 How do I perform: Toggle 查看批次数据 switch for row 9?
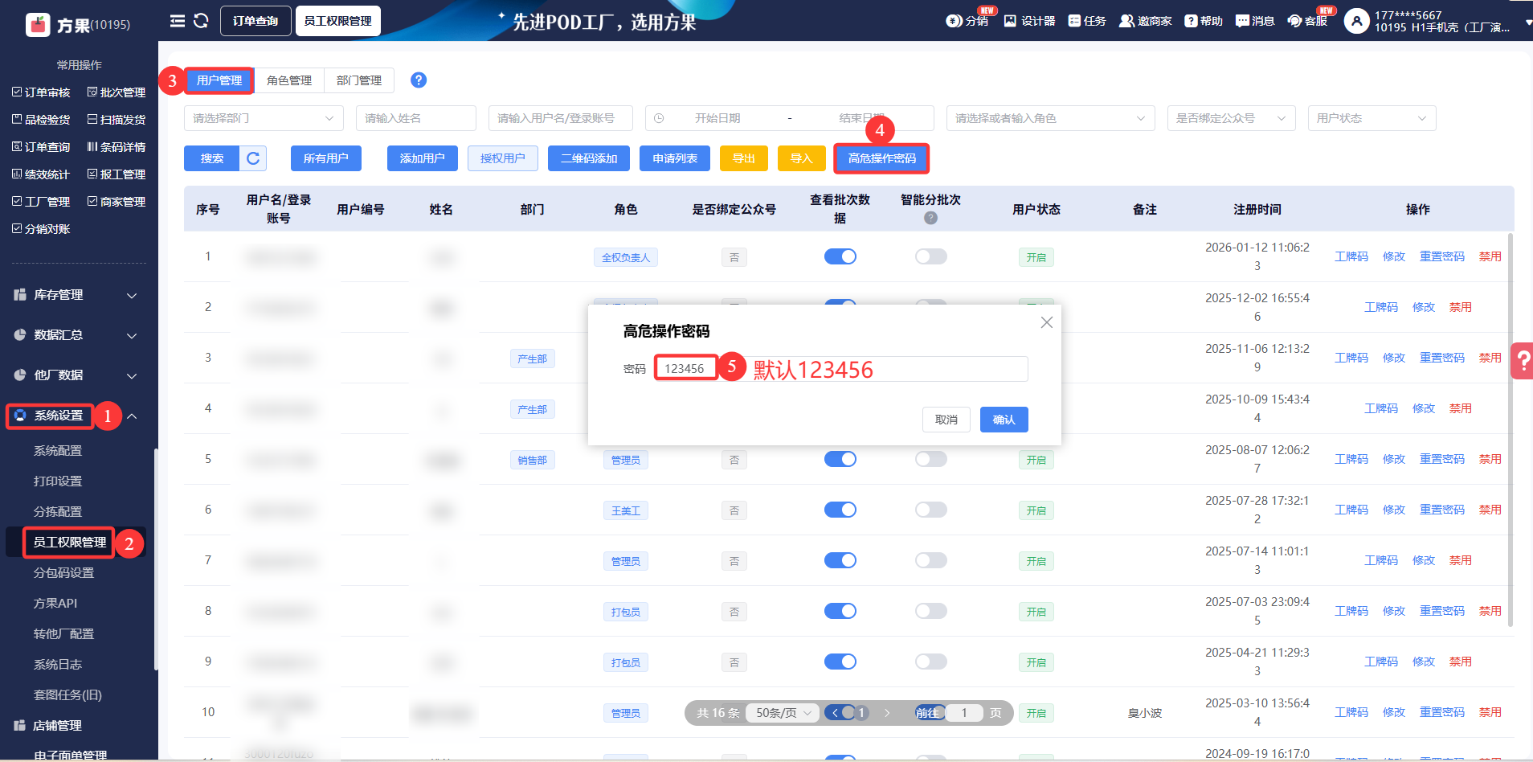click(x=840, y=662)
